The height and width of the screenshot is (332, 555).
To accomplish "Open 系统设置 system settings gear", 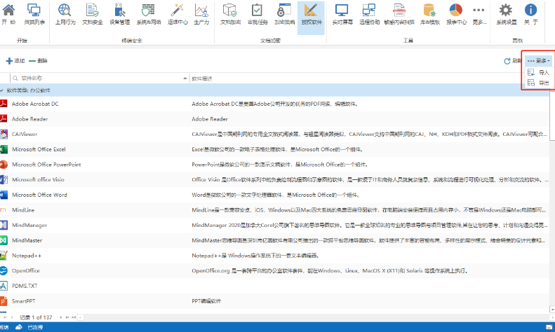I will click(506, 13).
